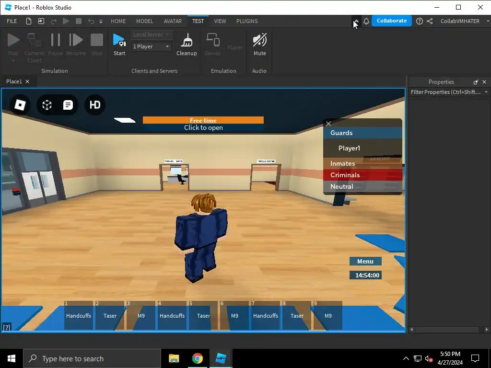The width and height of the screenshot is (491, 368).
Task: Click the Redo arrow icon
Action: (54, 21)
